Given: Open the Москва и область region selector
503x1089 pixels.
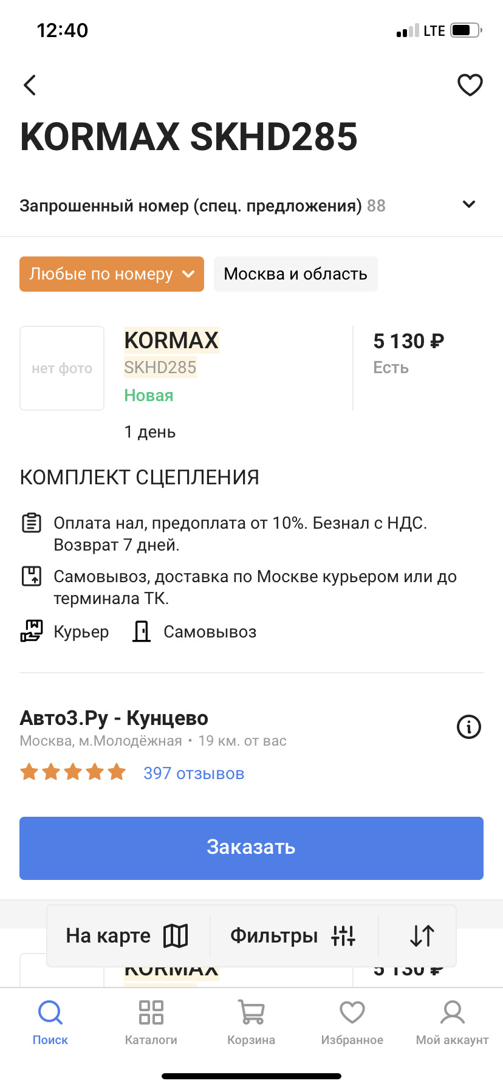Looking at the screenshot, I should pyautogui.click(x=295, y=274).
